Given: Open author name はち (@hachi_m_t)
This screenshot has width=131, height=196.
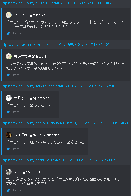Looking at the screenshot, I should tap(28, 172).
